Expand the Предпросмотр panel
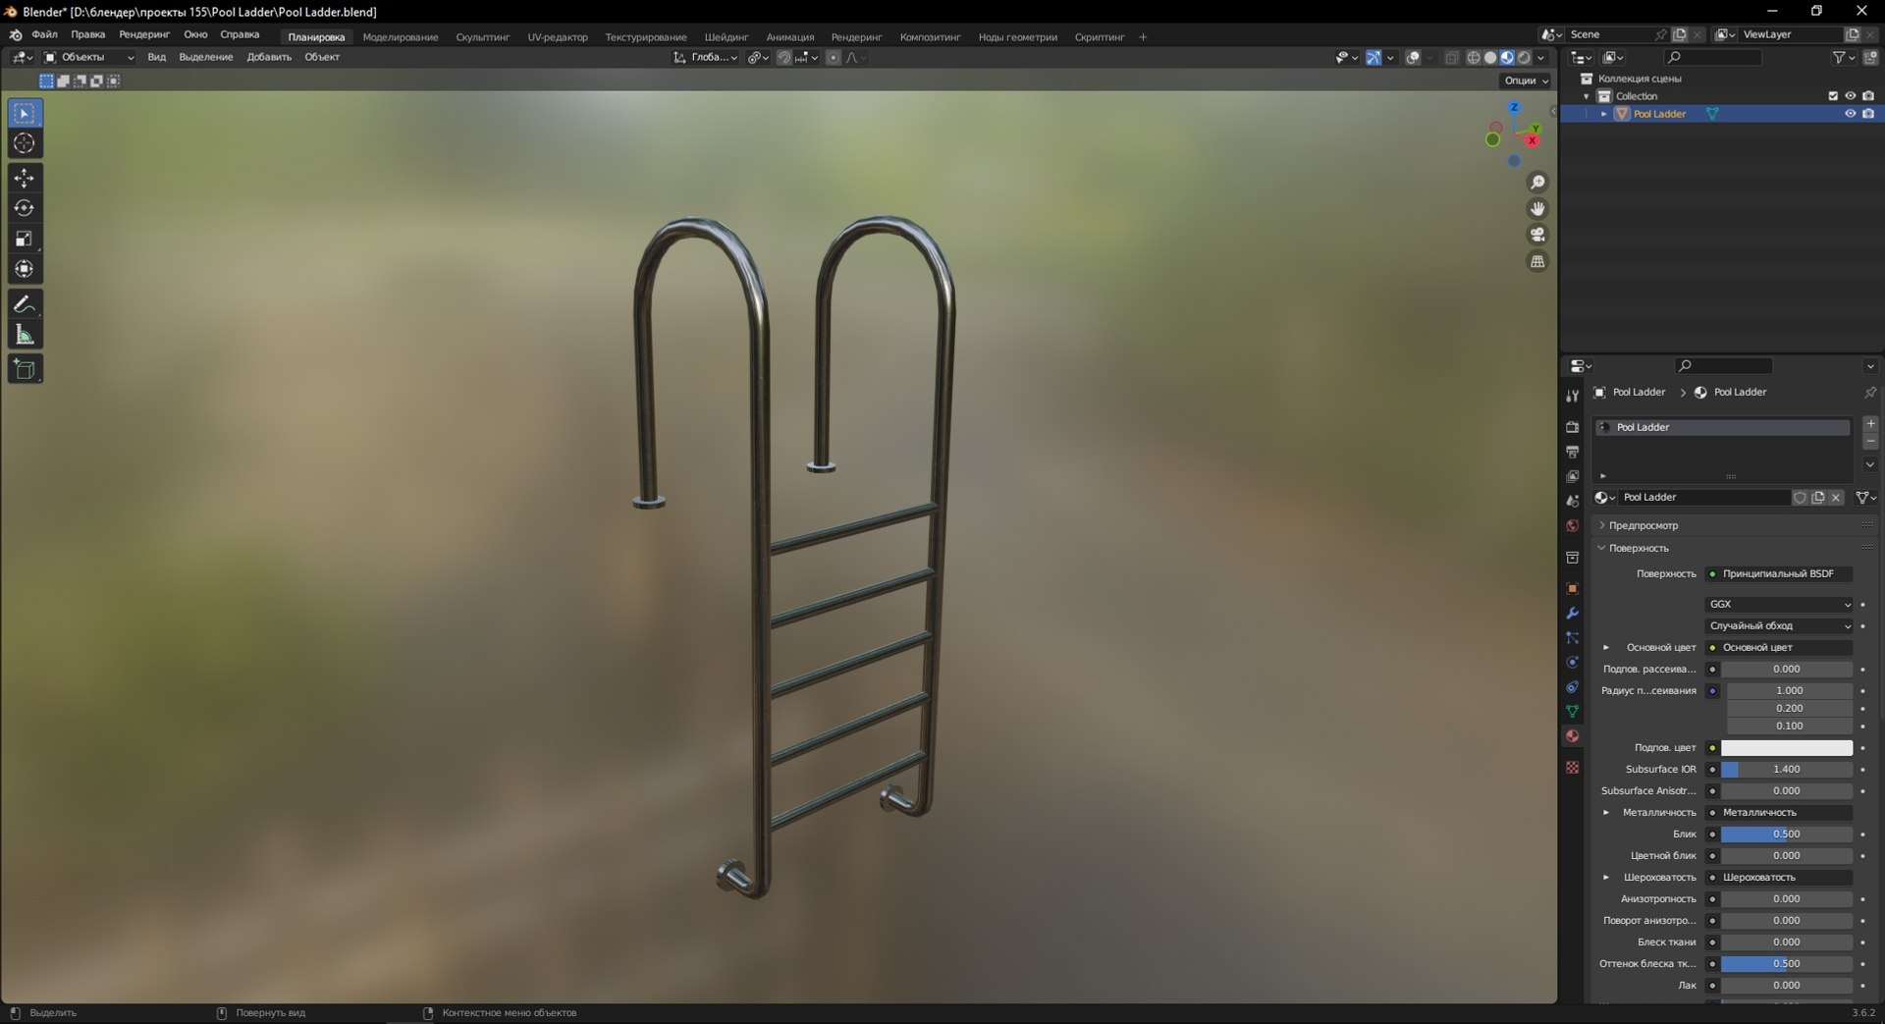1885x1024 pixels. click(x=1643, y=525)
